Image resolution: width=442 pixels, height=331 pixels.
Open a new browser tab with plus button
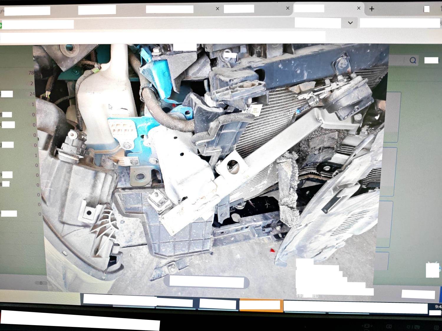click(372, 9)
